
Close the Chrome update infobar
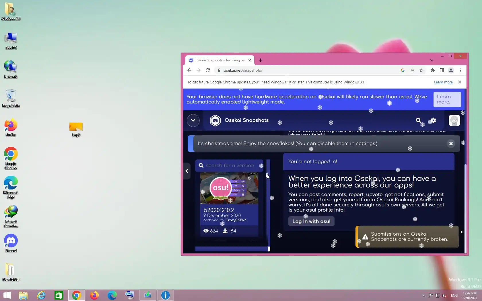click(x=460, y=82)
